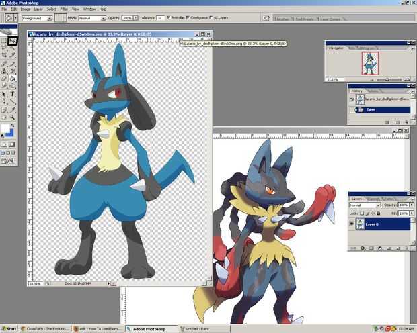Toggle lock all padlock in Layers panel
The image size is (417, 333).
(379, 213)
